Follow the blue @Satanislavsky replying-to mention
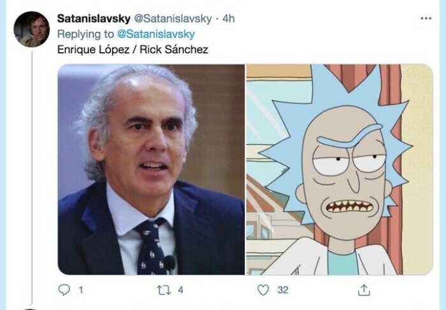Image resolution: width=446 pixels, height=310 pixels. pyautogui.click(x=156, y=34)
